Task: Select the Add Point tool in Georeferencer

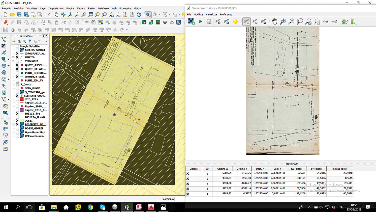Action: coord(246,22)
